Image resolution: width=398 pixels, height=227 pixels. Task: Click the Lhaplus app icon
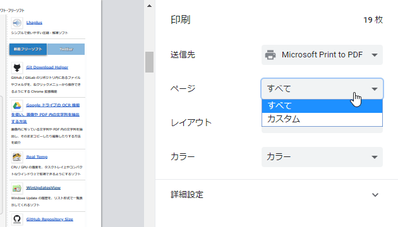(17, 23)
